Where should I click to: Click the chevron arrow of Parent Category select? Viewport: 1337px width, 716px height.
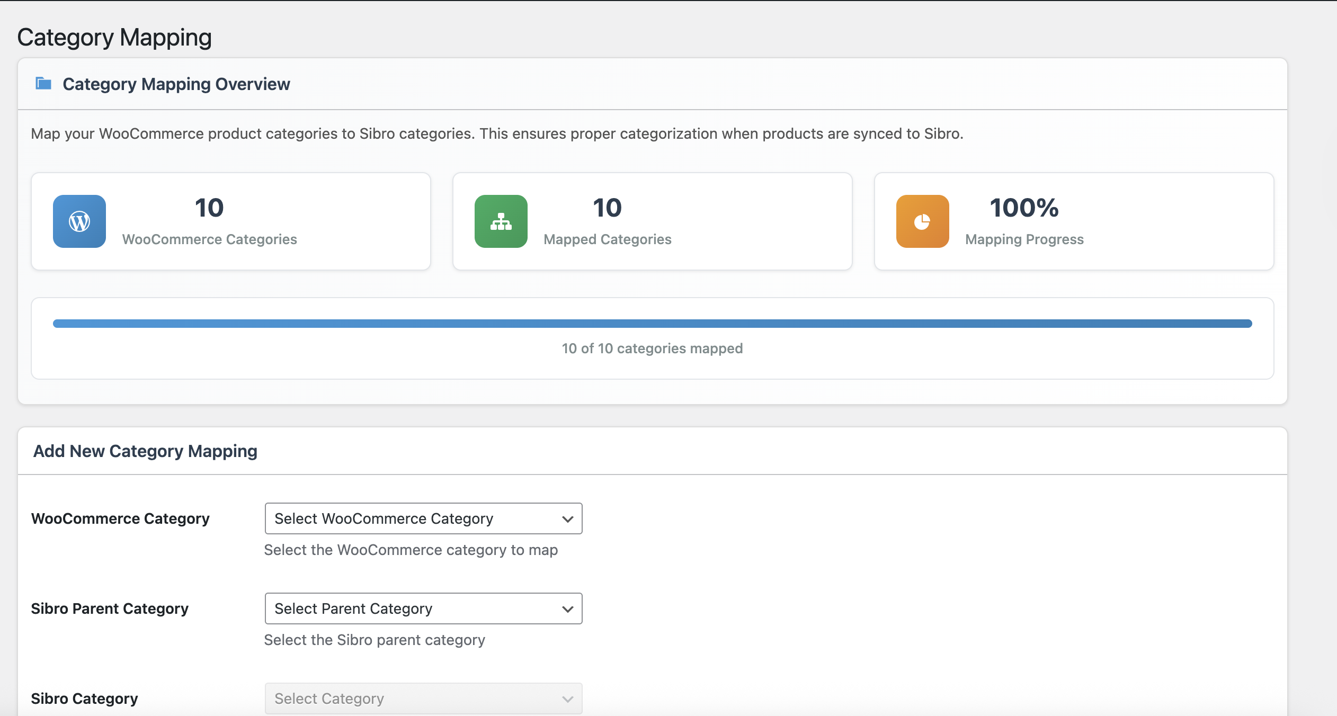[567, 609]
